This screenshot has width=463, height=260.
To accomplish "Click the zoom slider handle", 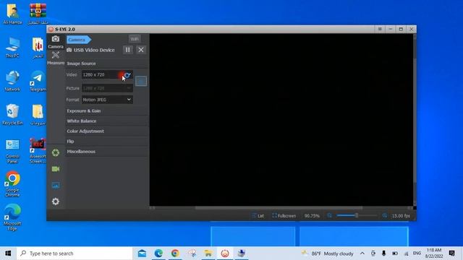I will point(357,216).
